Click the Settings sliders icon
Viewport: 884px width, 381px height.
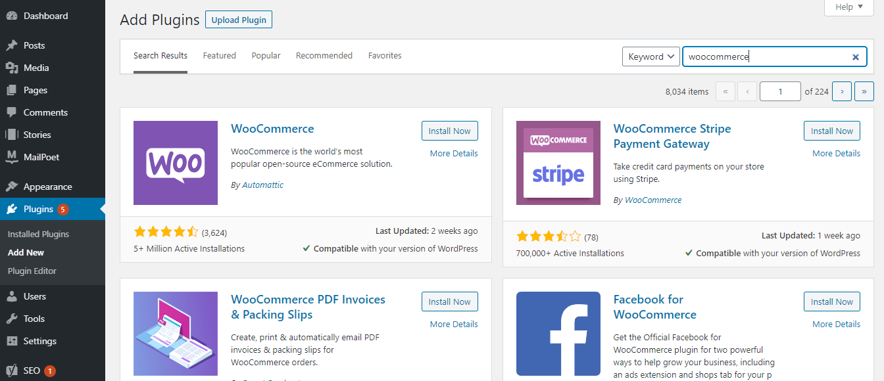[12, 341]
